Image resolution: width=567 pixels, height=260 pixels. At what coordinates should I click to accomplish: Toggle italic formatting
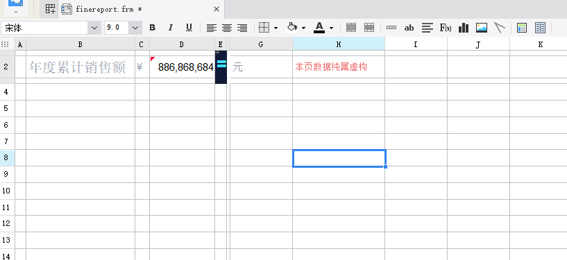(171, 28)
